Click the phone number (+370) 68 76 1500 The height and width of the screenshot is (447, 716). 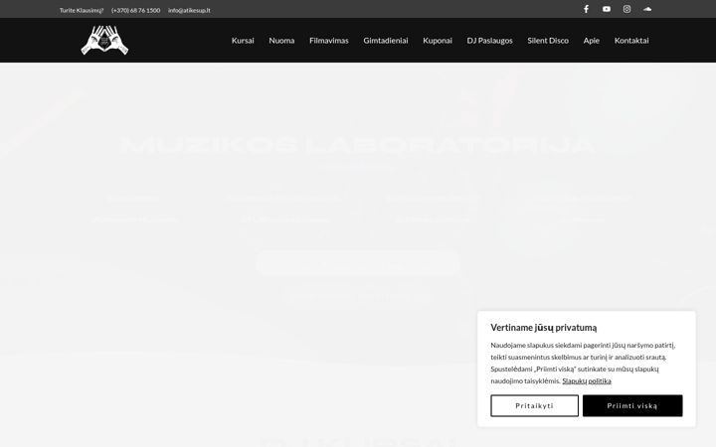click(x=135, y=10)
